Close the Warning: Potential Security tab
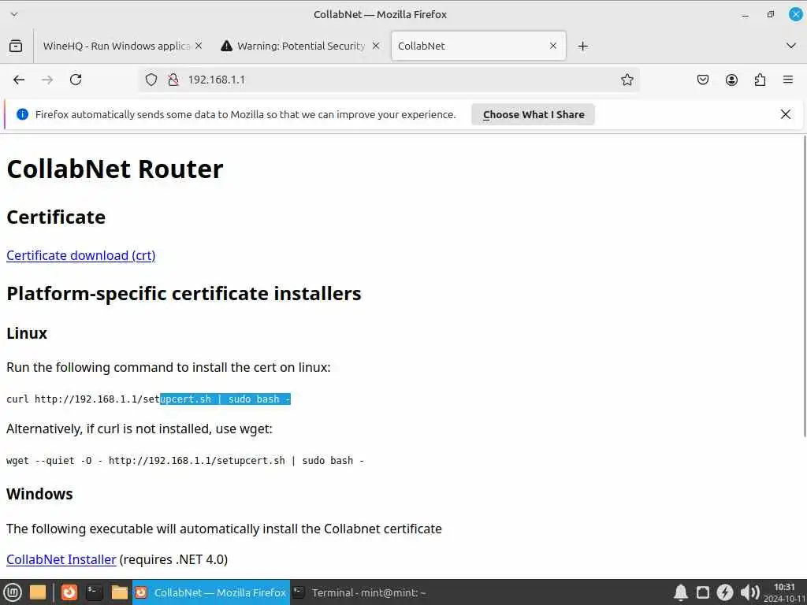The height and width of the screenshot is (605, 807). (376, 46)
